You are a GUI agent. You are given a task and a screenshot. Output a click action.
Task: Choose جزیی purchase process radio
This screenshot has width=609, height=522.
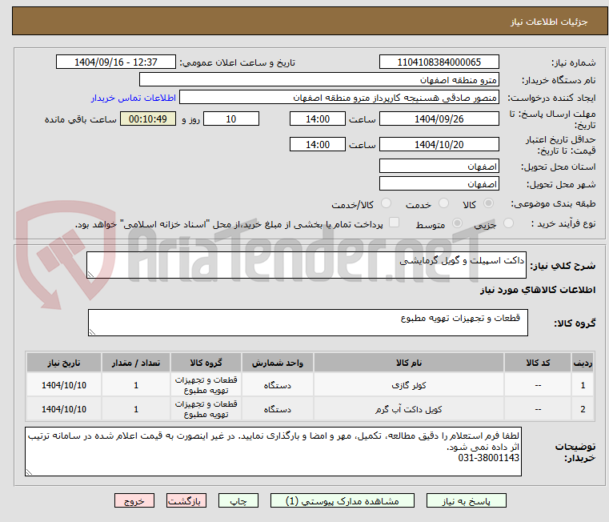click(508, 223)
